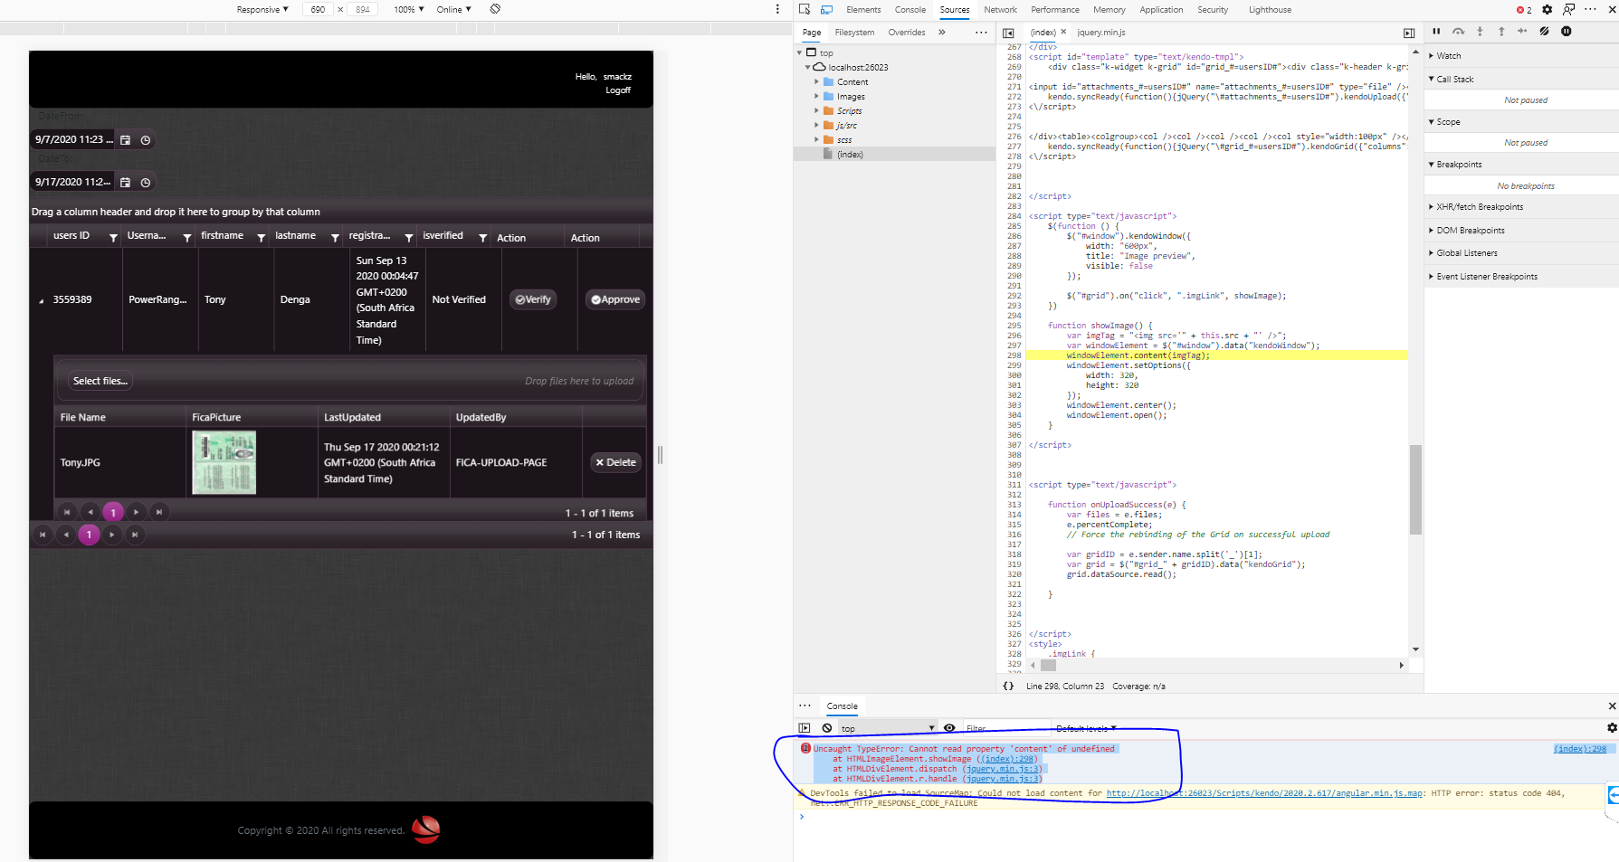Open the Responsive device dropdown
Screen dimensions: 1619x862
[x=262, y=10]
